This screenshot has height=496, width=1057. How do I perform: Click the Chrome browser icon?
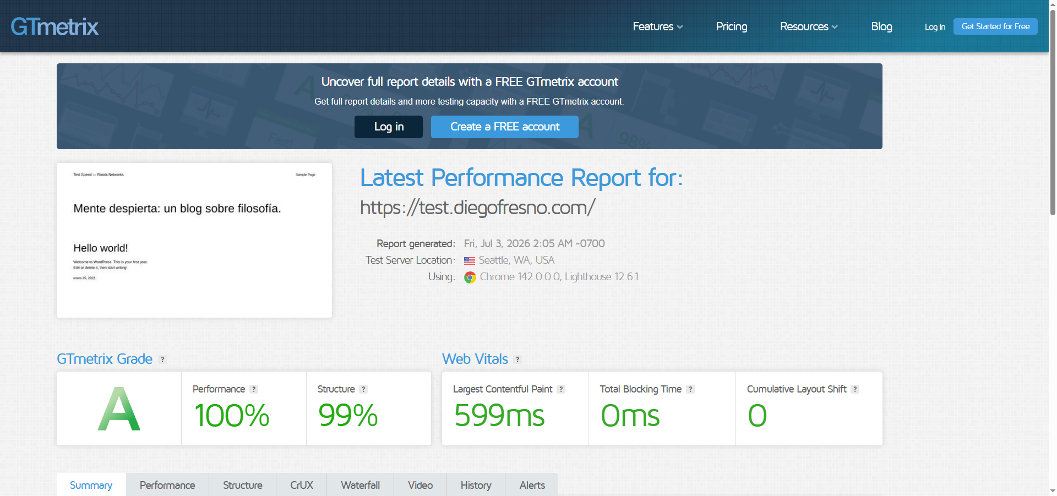point(470,277)
